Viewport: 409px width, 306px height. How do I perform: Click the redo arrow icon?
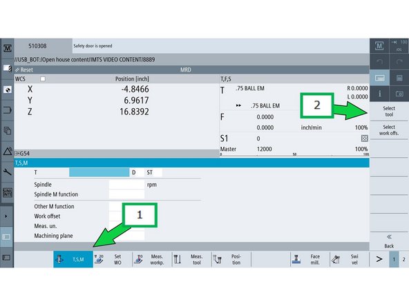click(x=399, y=61)
